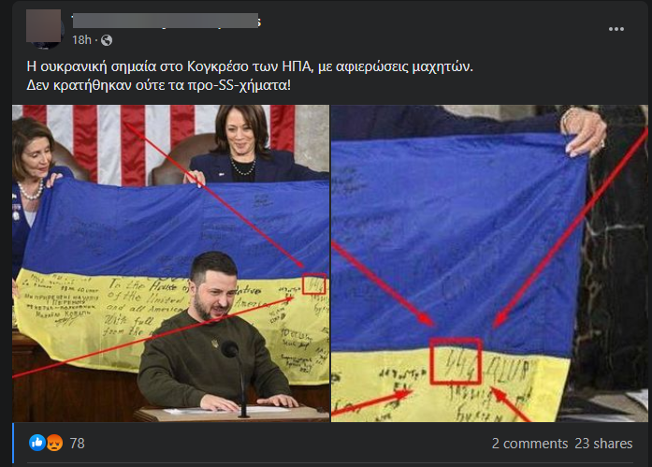Open the left photo of the flag at the podium
The height and width of the screenshot is (467, 652).
tap(170, 264)
